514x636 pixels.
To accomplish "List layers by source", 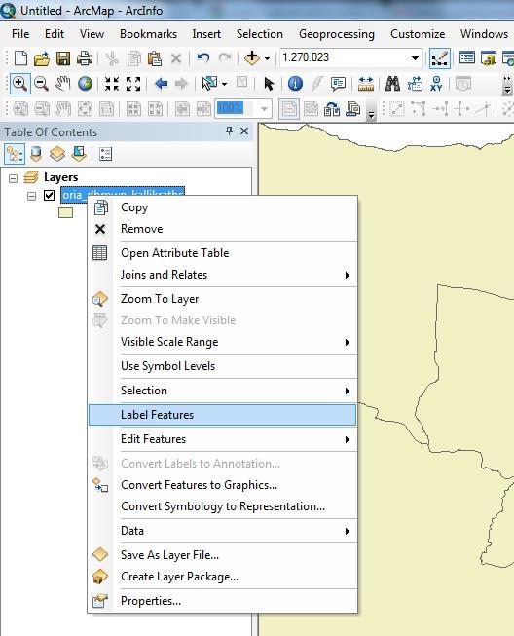I will pyautogui.click(x=36, y=154).
